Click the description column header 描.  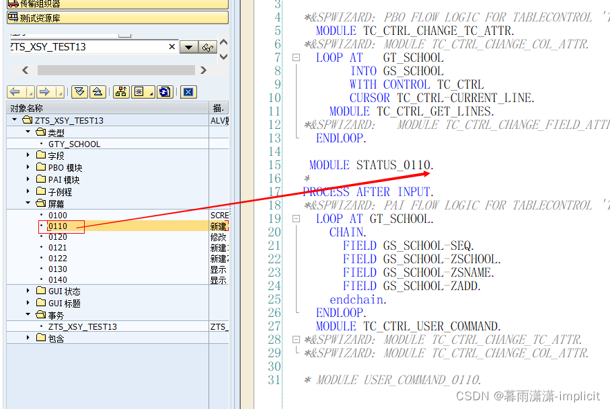coord(219,108)
